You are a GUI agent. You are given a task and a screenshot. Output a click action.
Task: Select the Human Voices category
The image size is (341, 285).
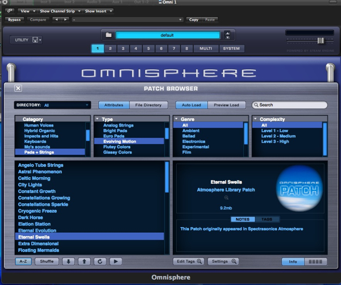[x=39, y=125]
